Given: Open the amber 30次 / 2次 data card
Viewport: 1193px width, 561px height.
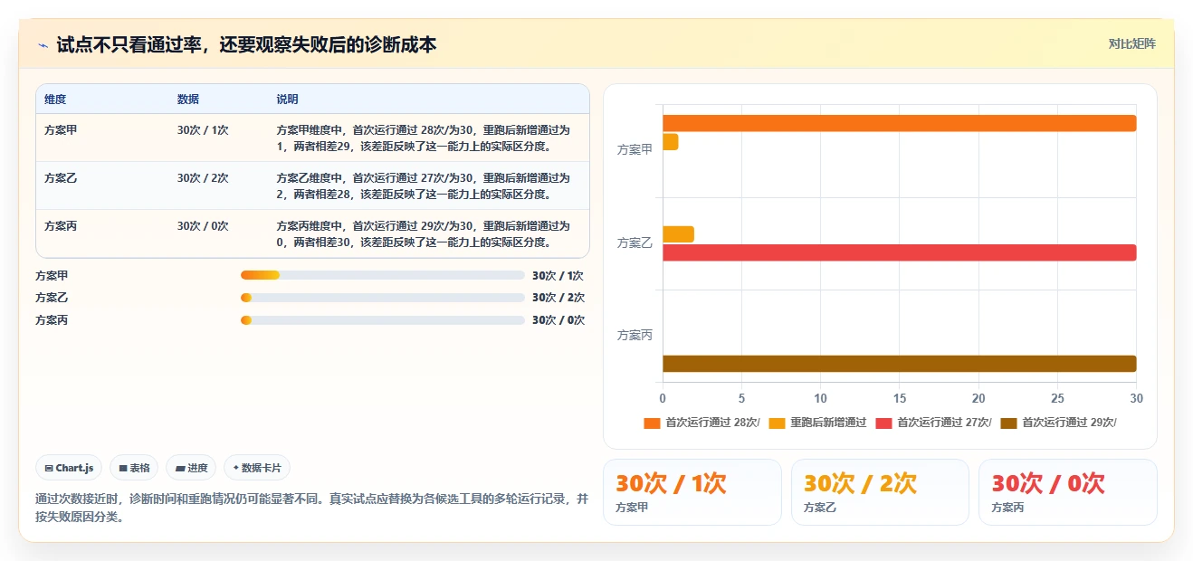Looking at the screenshot, I should pyautogui.click(x=880, y=492).
